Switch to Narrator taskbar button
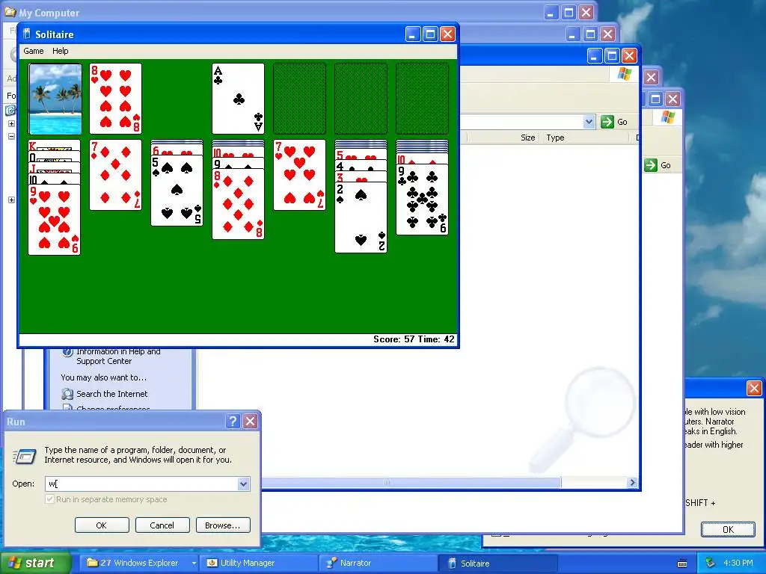Viewport: 766px width, 574px height. click(x=378, y=563)
